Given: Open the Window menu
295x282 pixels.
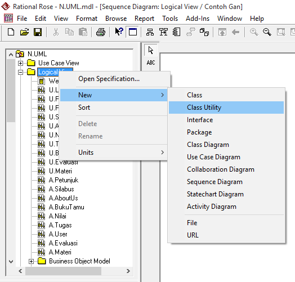Looking at the screenshot, I should (230, 19).
